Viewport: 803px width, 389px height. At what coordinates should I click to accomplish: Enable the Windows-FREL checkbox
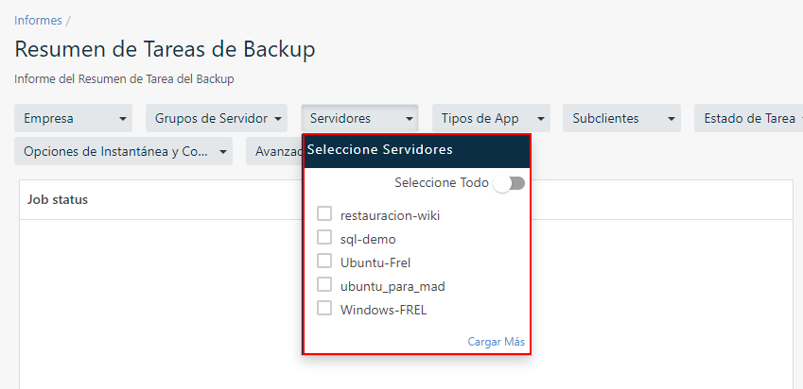pos(324,309)
